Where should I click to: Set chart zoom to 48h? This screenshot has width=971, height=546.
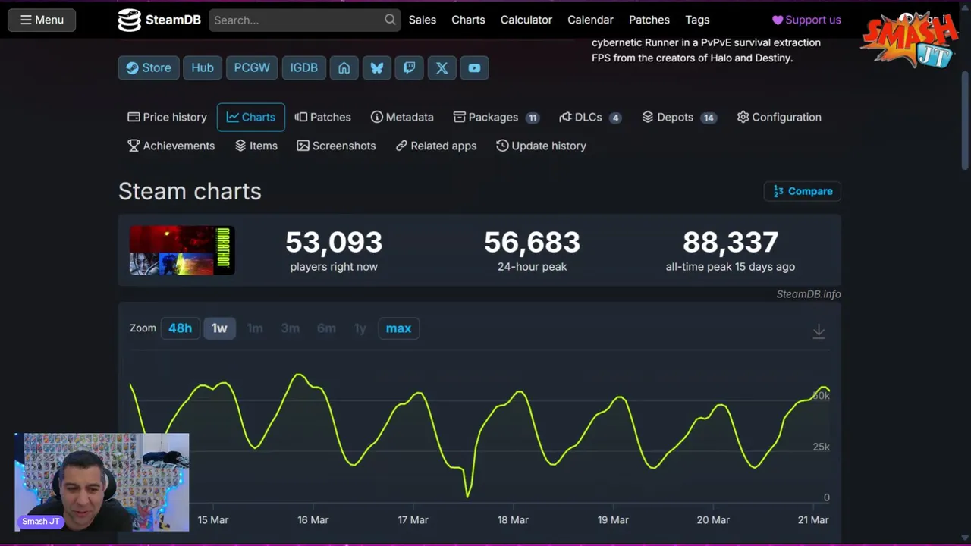(x=180, y=328)
